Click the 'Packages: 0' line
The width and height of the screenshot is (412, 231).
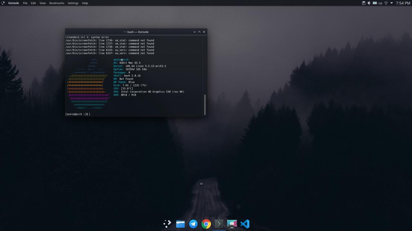tap(122, 73)
